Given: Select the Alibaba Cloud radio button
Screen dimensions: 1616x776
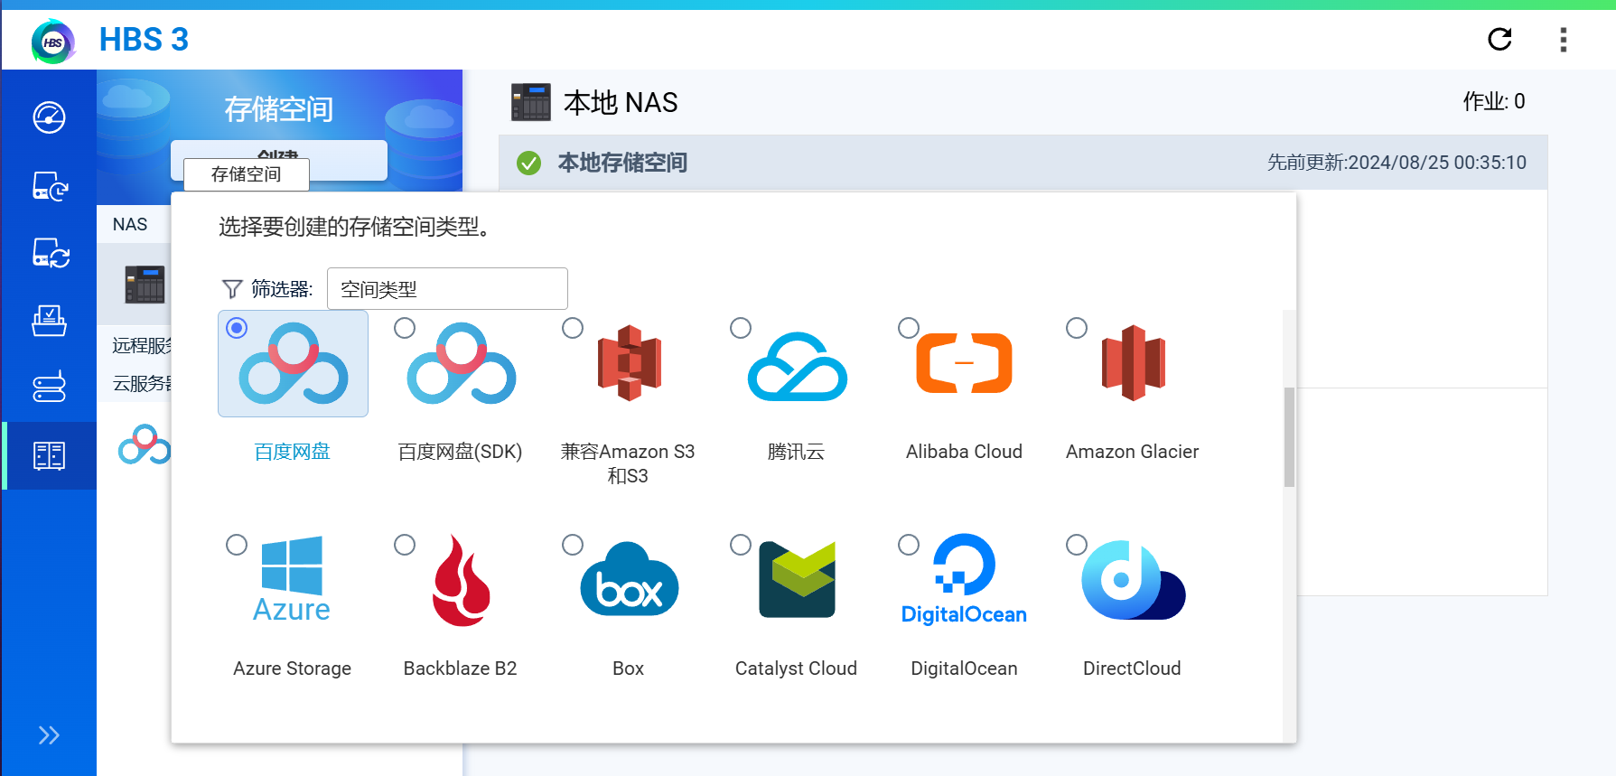Looking at the screenshot, I should (909, 328).
